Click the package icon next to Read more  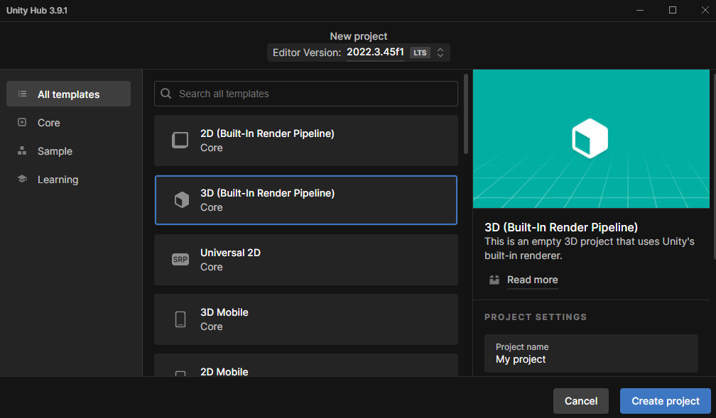click(x=494, y=280)
